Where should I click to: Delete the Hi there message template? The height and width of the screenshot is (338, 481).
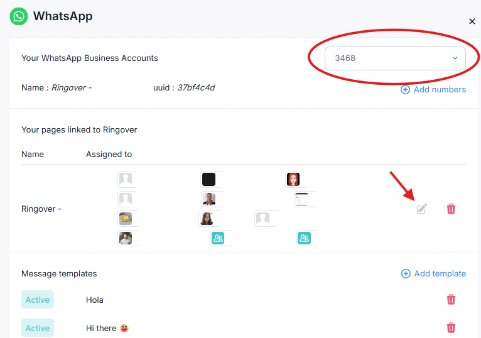click(x=451, y=327)
